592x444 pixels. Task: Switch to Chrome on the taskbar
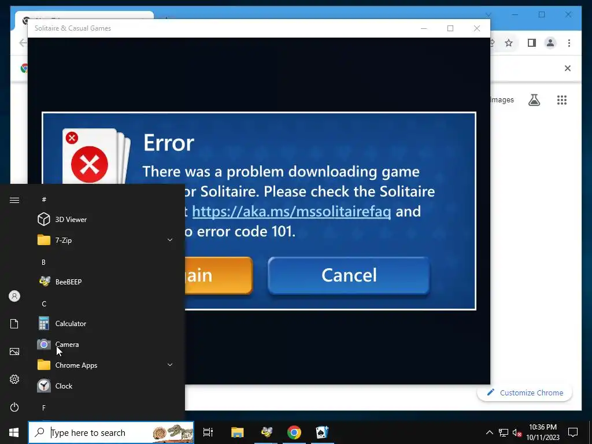[294, 432]
